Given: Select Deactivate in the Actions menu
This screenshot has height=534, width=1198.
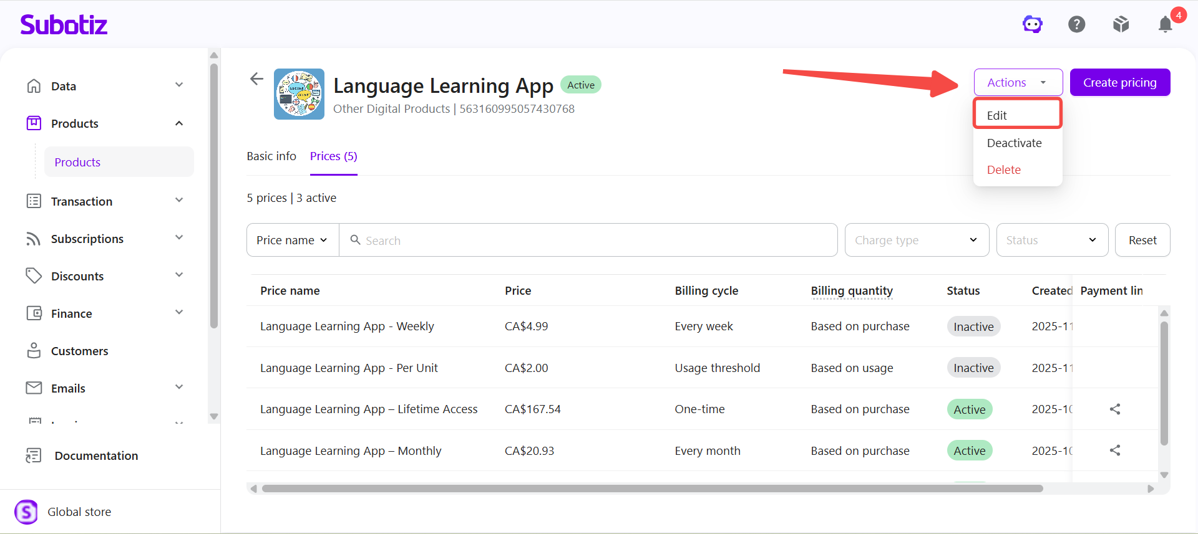Looking at the screenshot, I should pos(1015,143).
